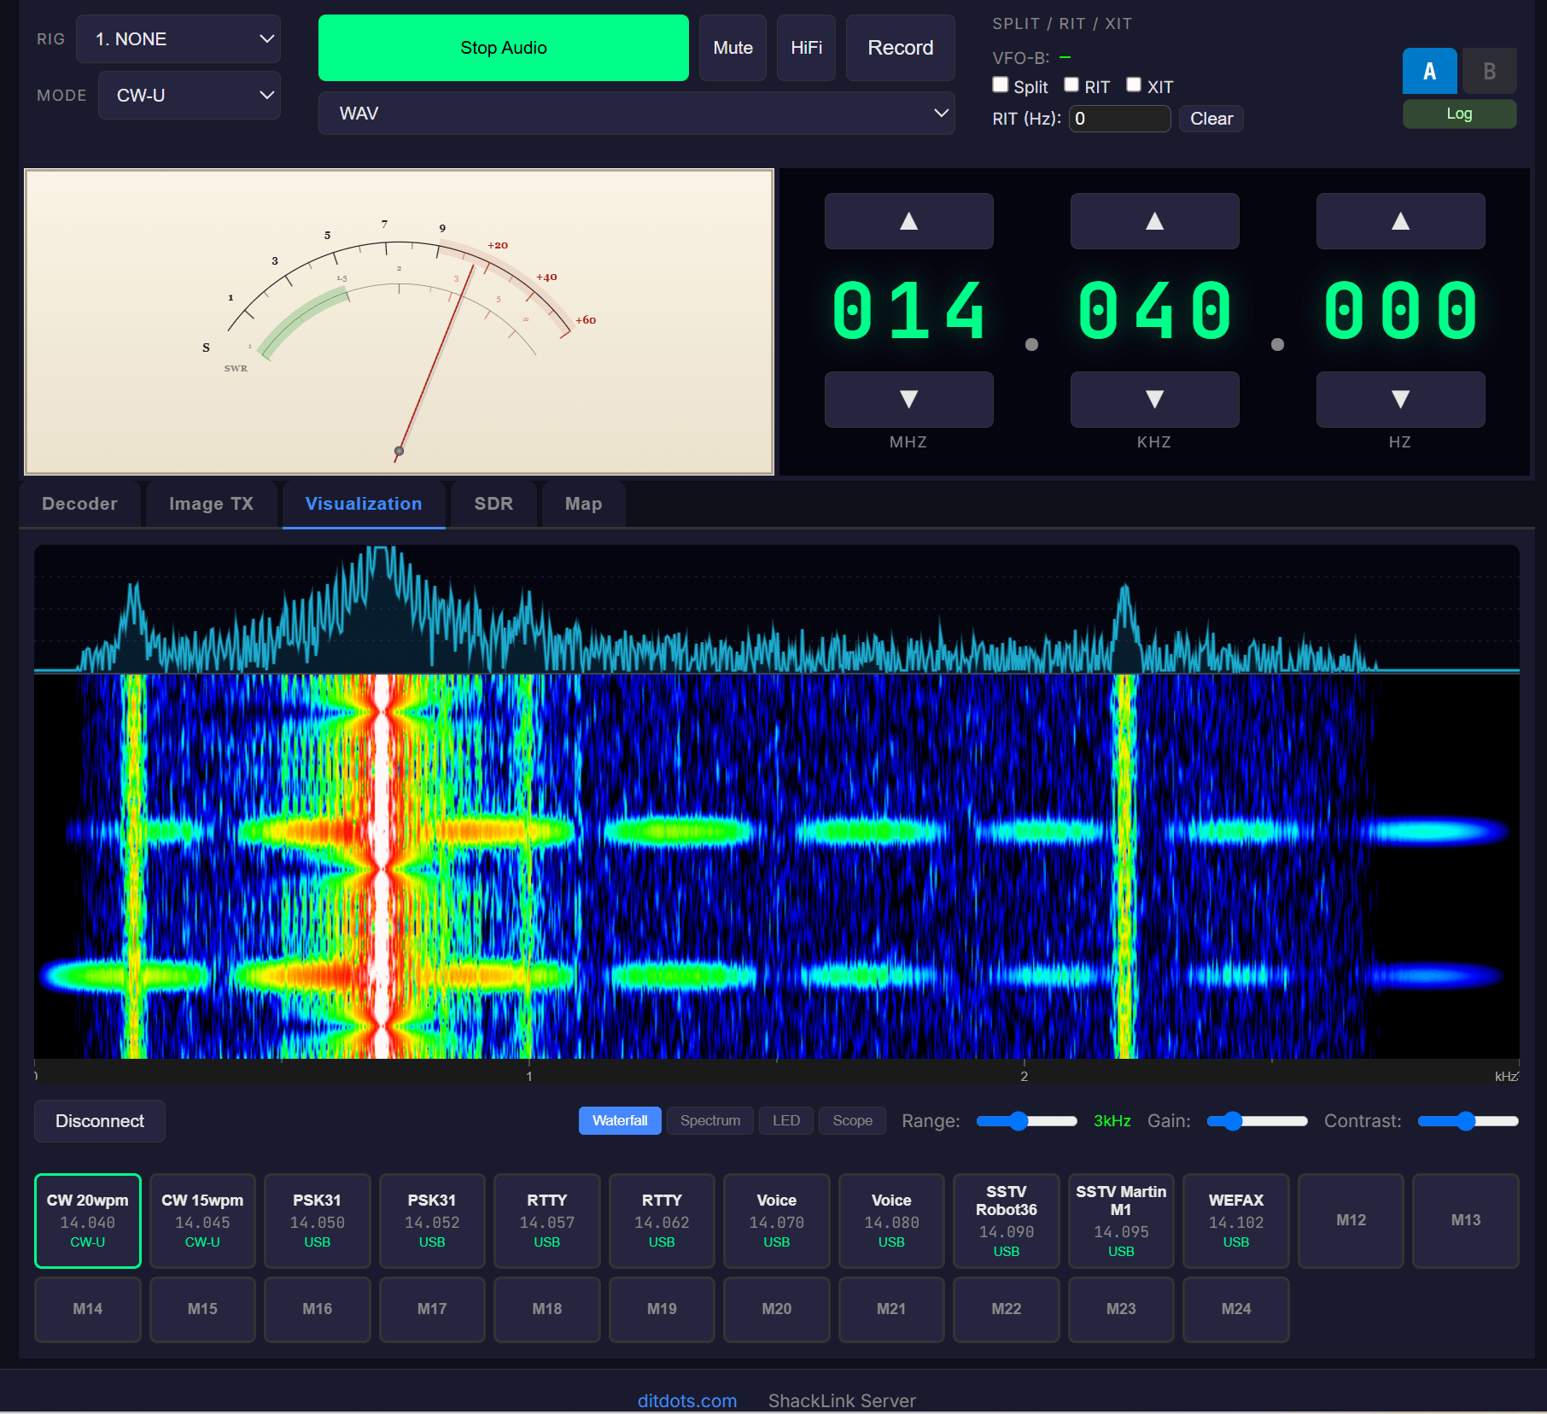Viewport: 1547px width, 1414px height.
Task: Open the ditdots.com link
Action: [x=686, y=1400]
